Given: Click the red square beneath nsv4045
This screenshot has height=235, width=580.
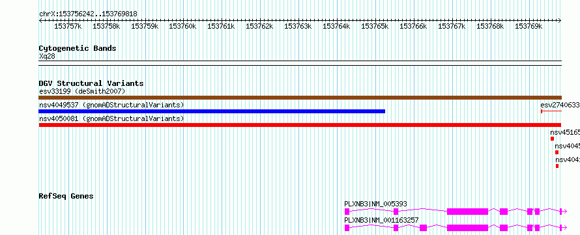Looking at the screenshot, I should tap(557, 152).
